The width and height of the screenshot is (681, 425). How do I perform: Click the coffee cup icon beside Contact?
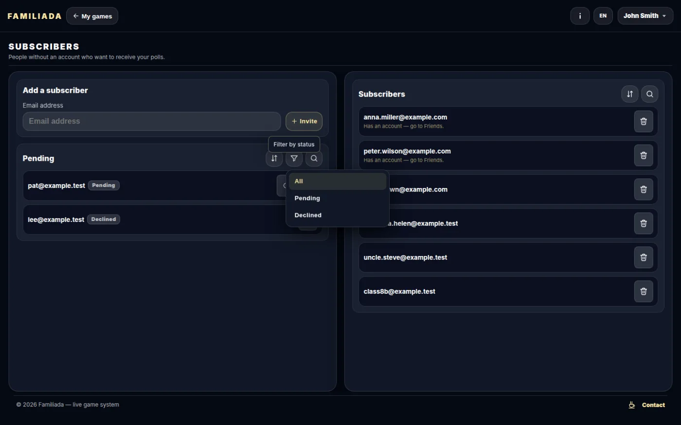pos(632,405)
